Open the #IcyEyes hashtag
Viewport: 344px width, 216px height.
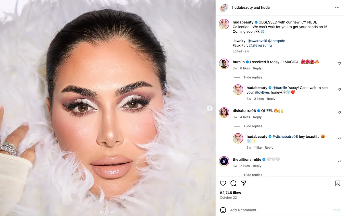(262, 92)
